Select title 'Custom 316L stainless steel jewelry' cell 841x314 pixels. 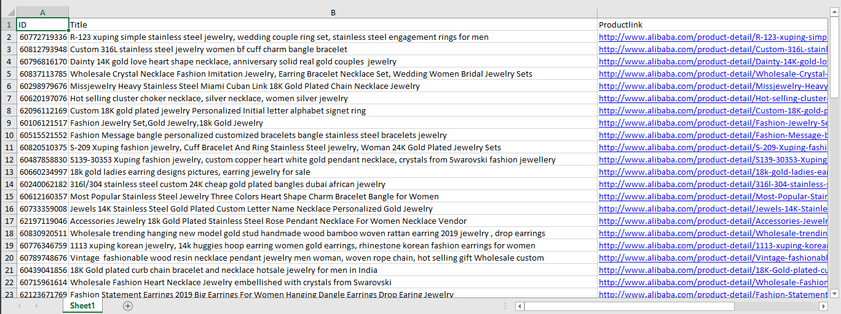point(333,49)
